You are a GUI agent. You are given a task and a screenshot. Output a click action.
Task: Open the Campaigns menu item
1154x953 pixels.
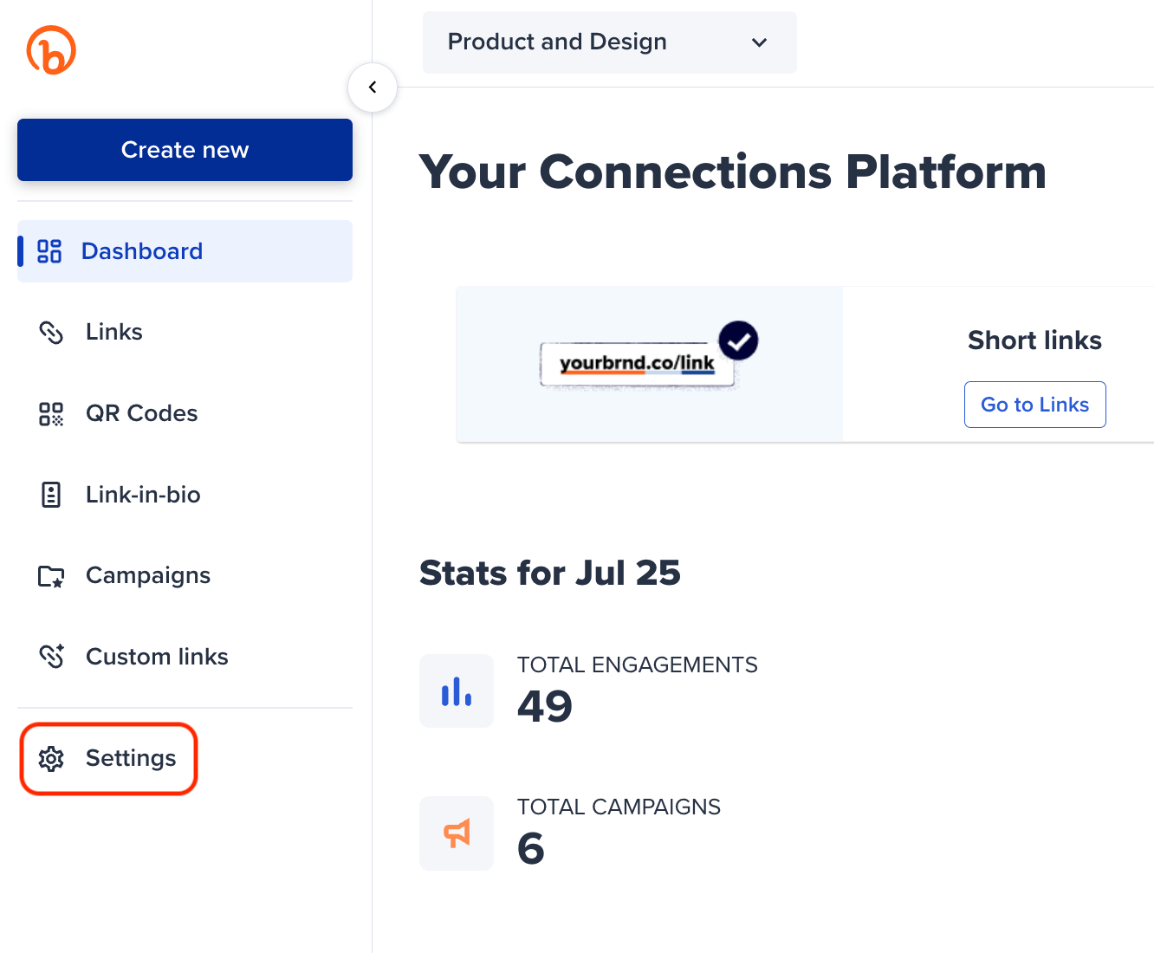(x=185, y=575)
